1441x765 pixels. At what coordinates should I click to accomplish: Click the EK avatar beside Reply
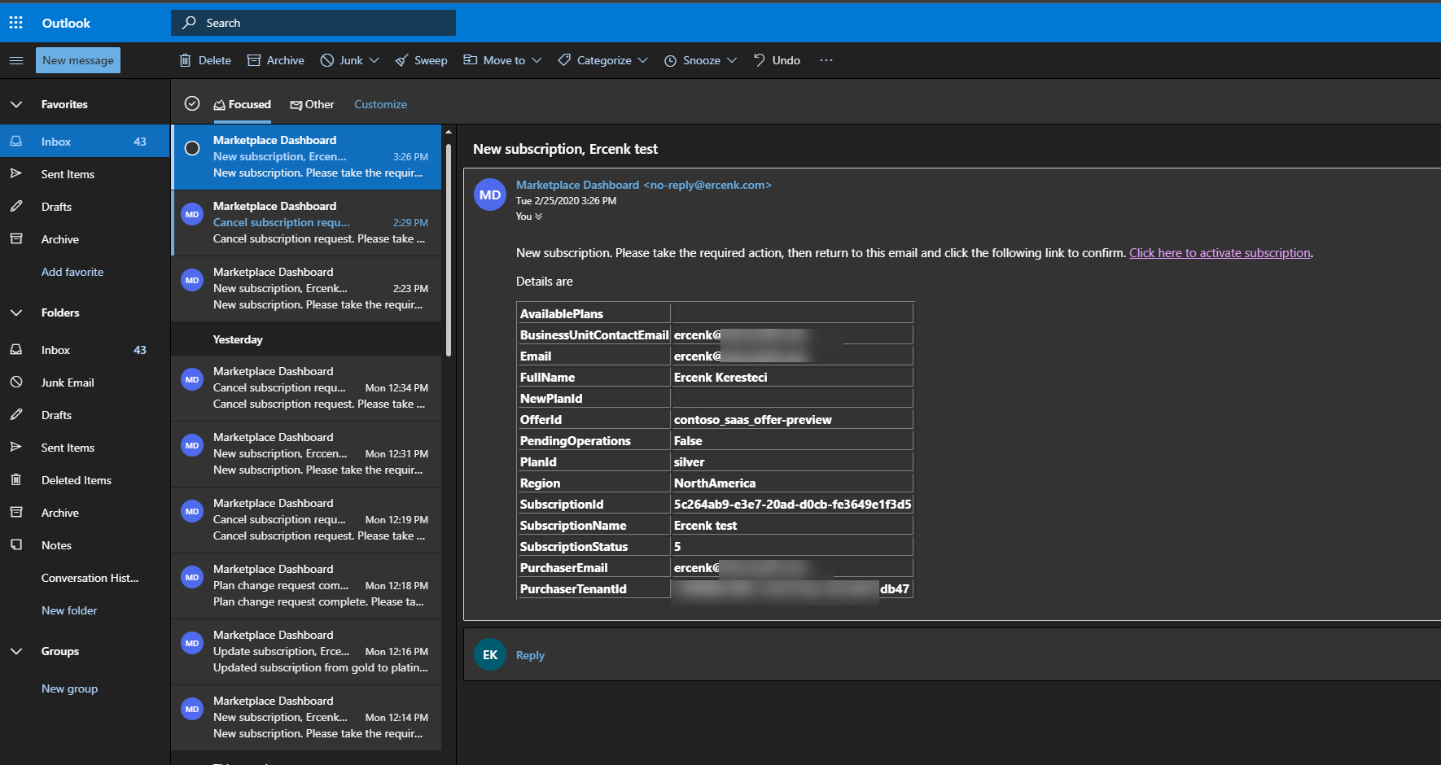tap(490, 654)
